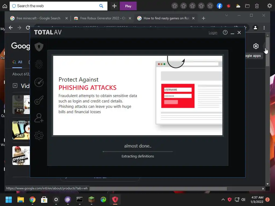Open Minecraft from the taskbar
This screenshot has width=275, height=206.
(x=91, y=200)
